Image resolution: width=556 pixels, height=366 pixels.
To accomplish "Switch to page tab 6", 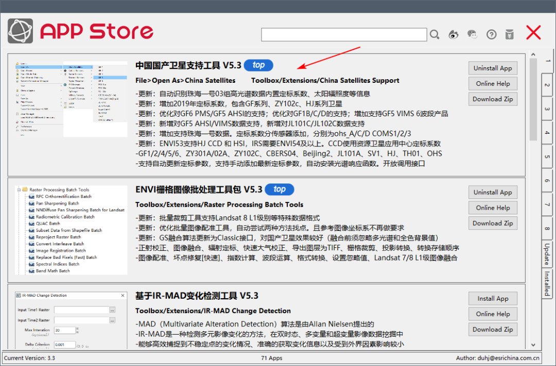I will pos(547,180).
